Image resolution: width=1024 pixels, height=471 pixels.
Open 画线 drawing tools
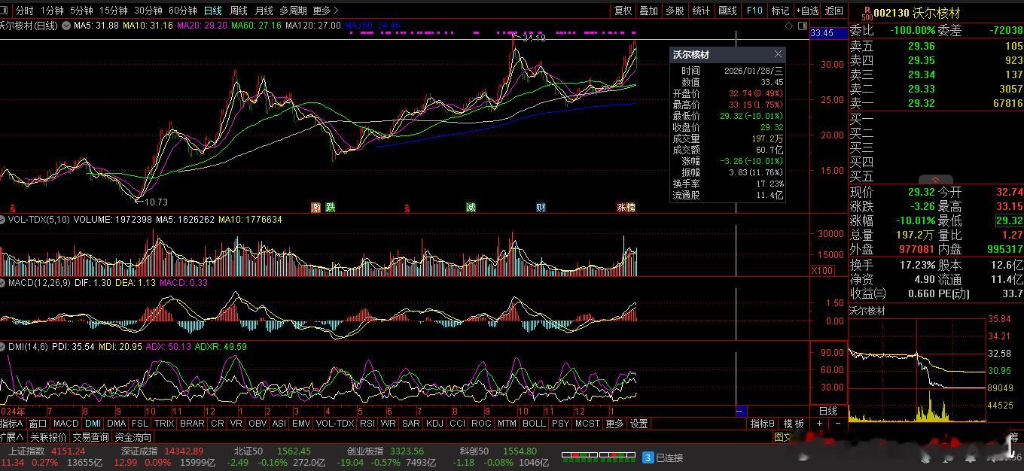(x=727, y=11)
